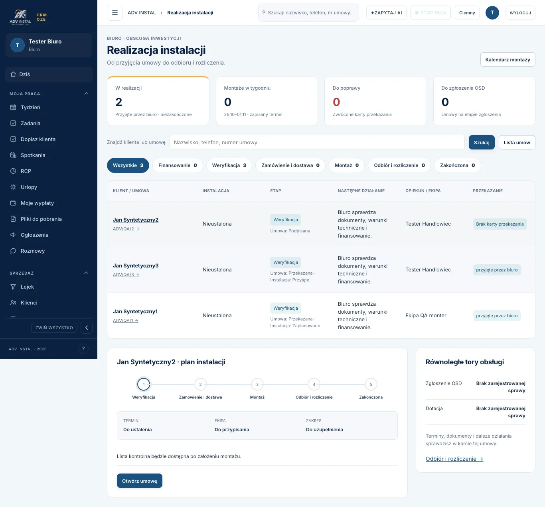The height and width of the screenshot is (507, 545).
Task: Open the Tydzień calendar icon
Action: tap(13, 107)
